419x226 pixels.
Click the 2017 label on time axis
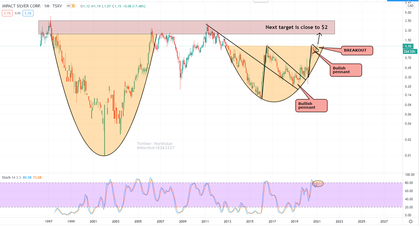[x=272, y=222]
